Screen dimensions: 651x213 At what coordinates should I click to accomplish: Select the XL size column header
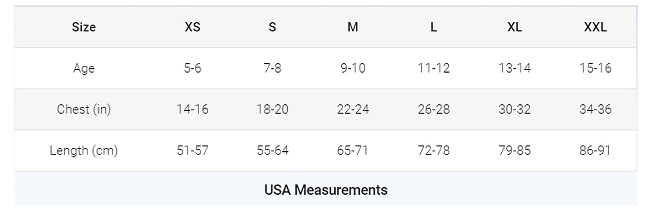514,27
